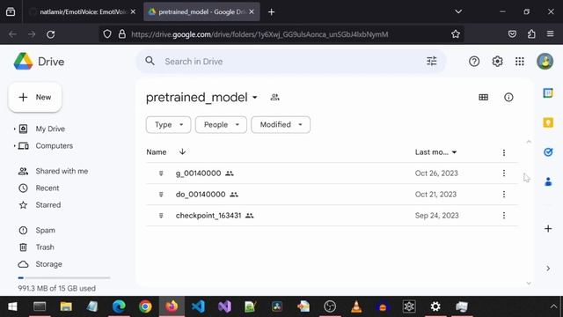Sort by the Name column header
The image size is (563, 317).
pos(157,152)
